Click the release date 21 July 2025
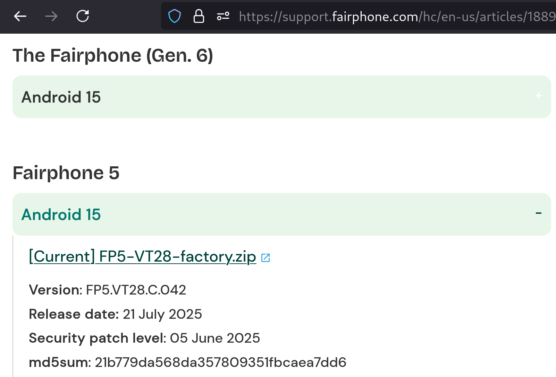Screen dimensions: 556x377 (x=162, y=314)
